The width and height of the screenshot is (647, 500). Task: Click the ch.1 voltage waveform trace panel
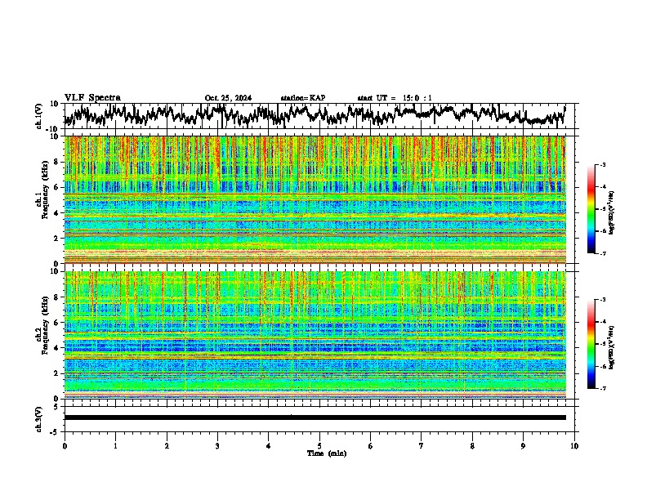point(319,116)
